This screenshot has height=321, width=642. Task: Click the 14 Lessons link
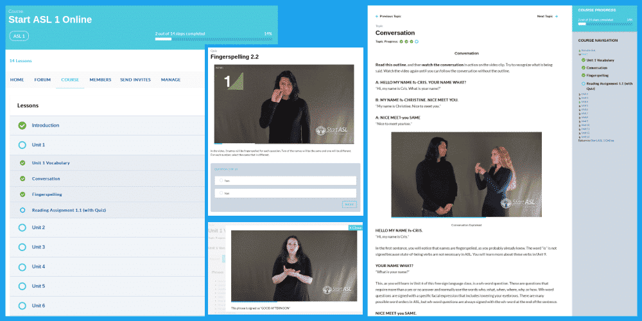tap(21, 61)
